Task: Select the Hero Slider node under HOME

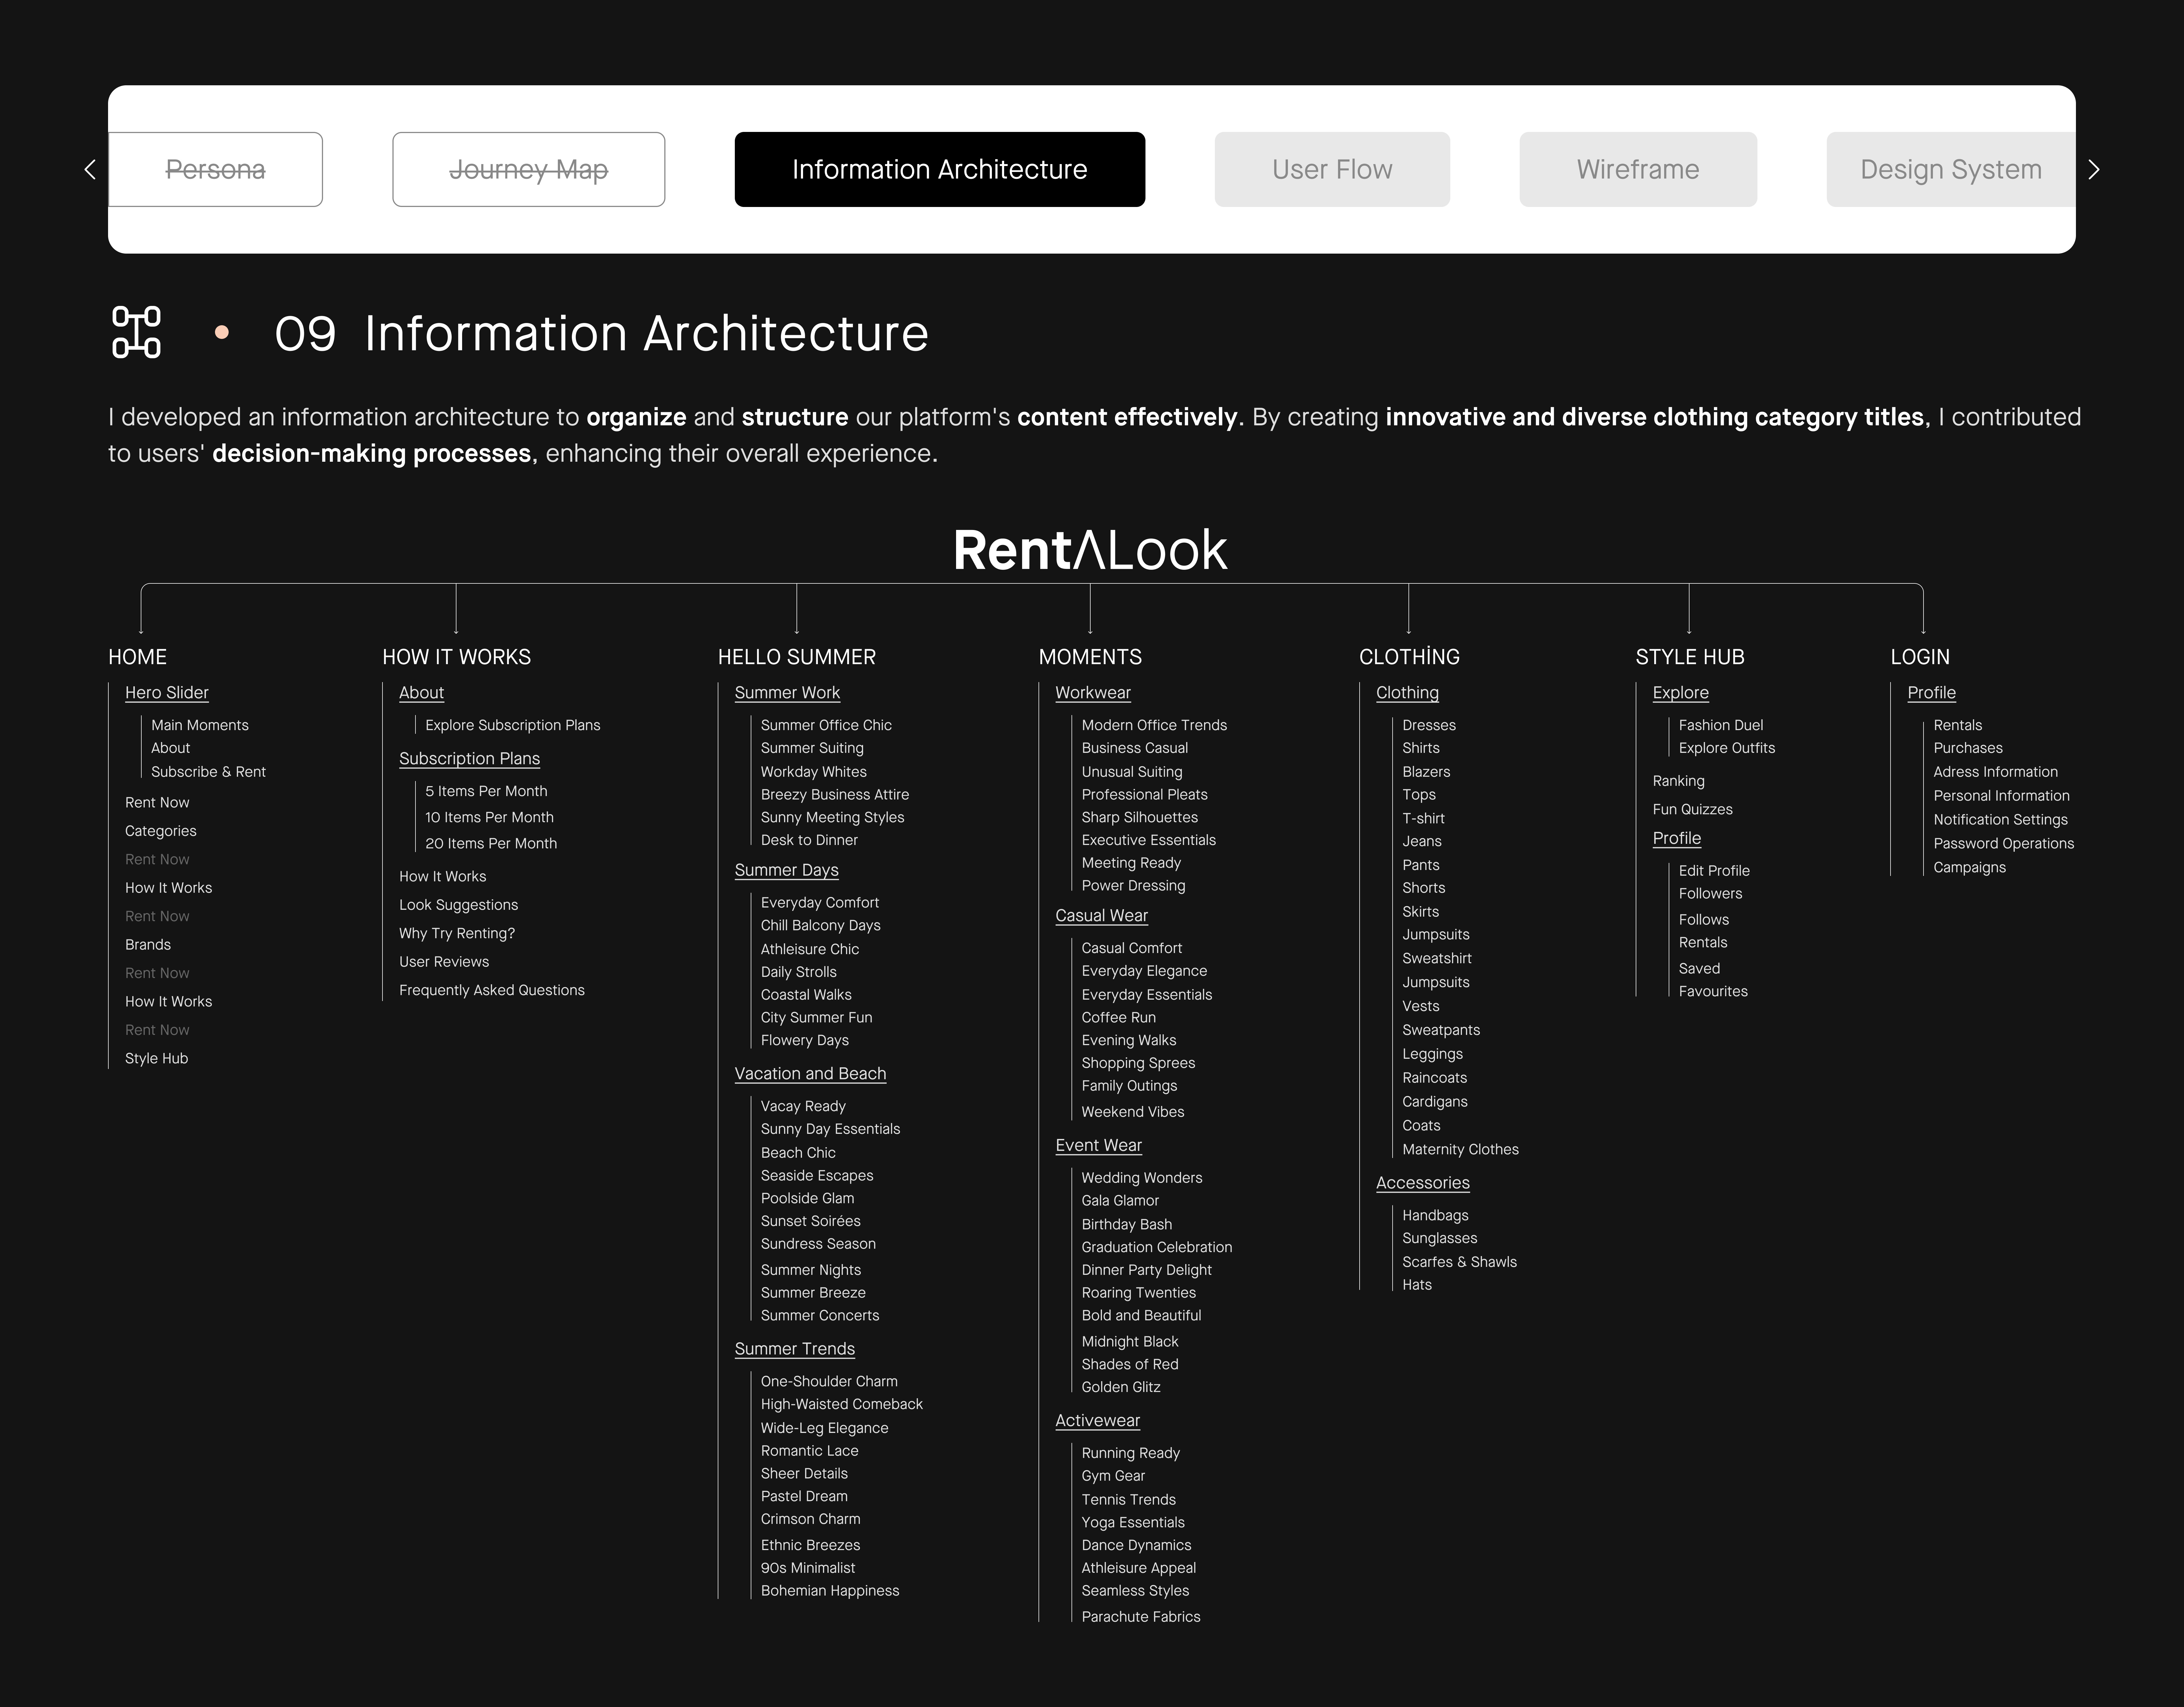Action: (x=166, y=692)
